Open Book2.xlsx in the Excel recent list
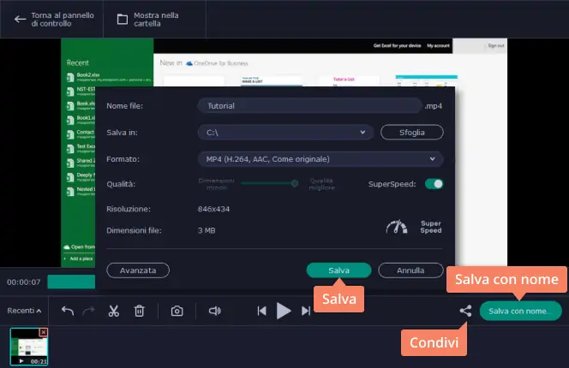 click(109, 77)
